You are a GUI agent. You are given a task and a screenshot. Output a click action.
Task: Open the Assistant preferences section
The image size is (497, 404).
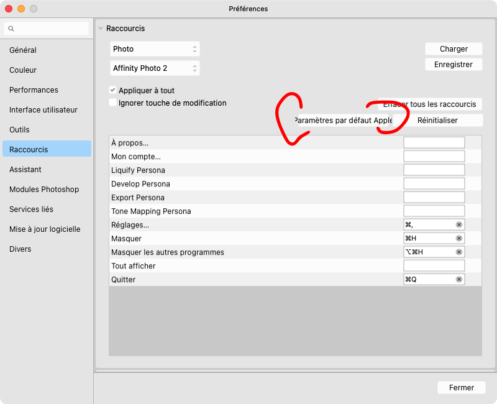click(25, 169)
